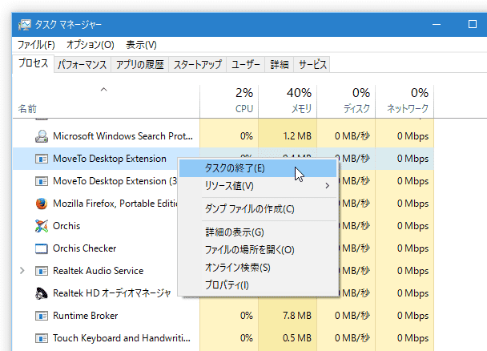The image size is (487, 351).
Task: Select the MoveTo Desktop Extension highlighted row name
Action: coord(110,159)
